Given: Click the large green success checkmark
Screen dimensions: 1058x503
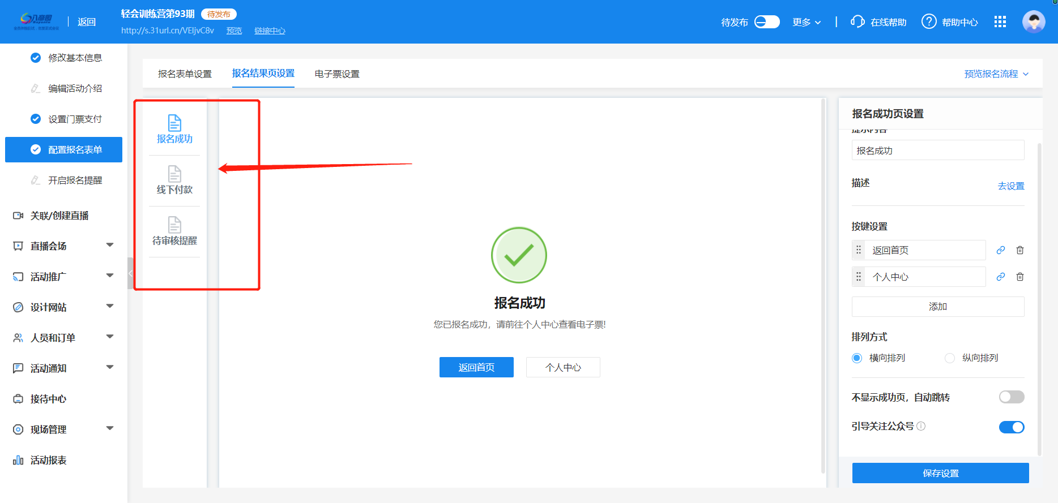Looking at the screenshot, I should 519,255.
